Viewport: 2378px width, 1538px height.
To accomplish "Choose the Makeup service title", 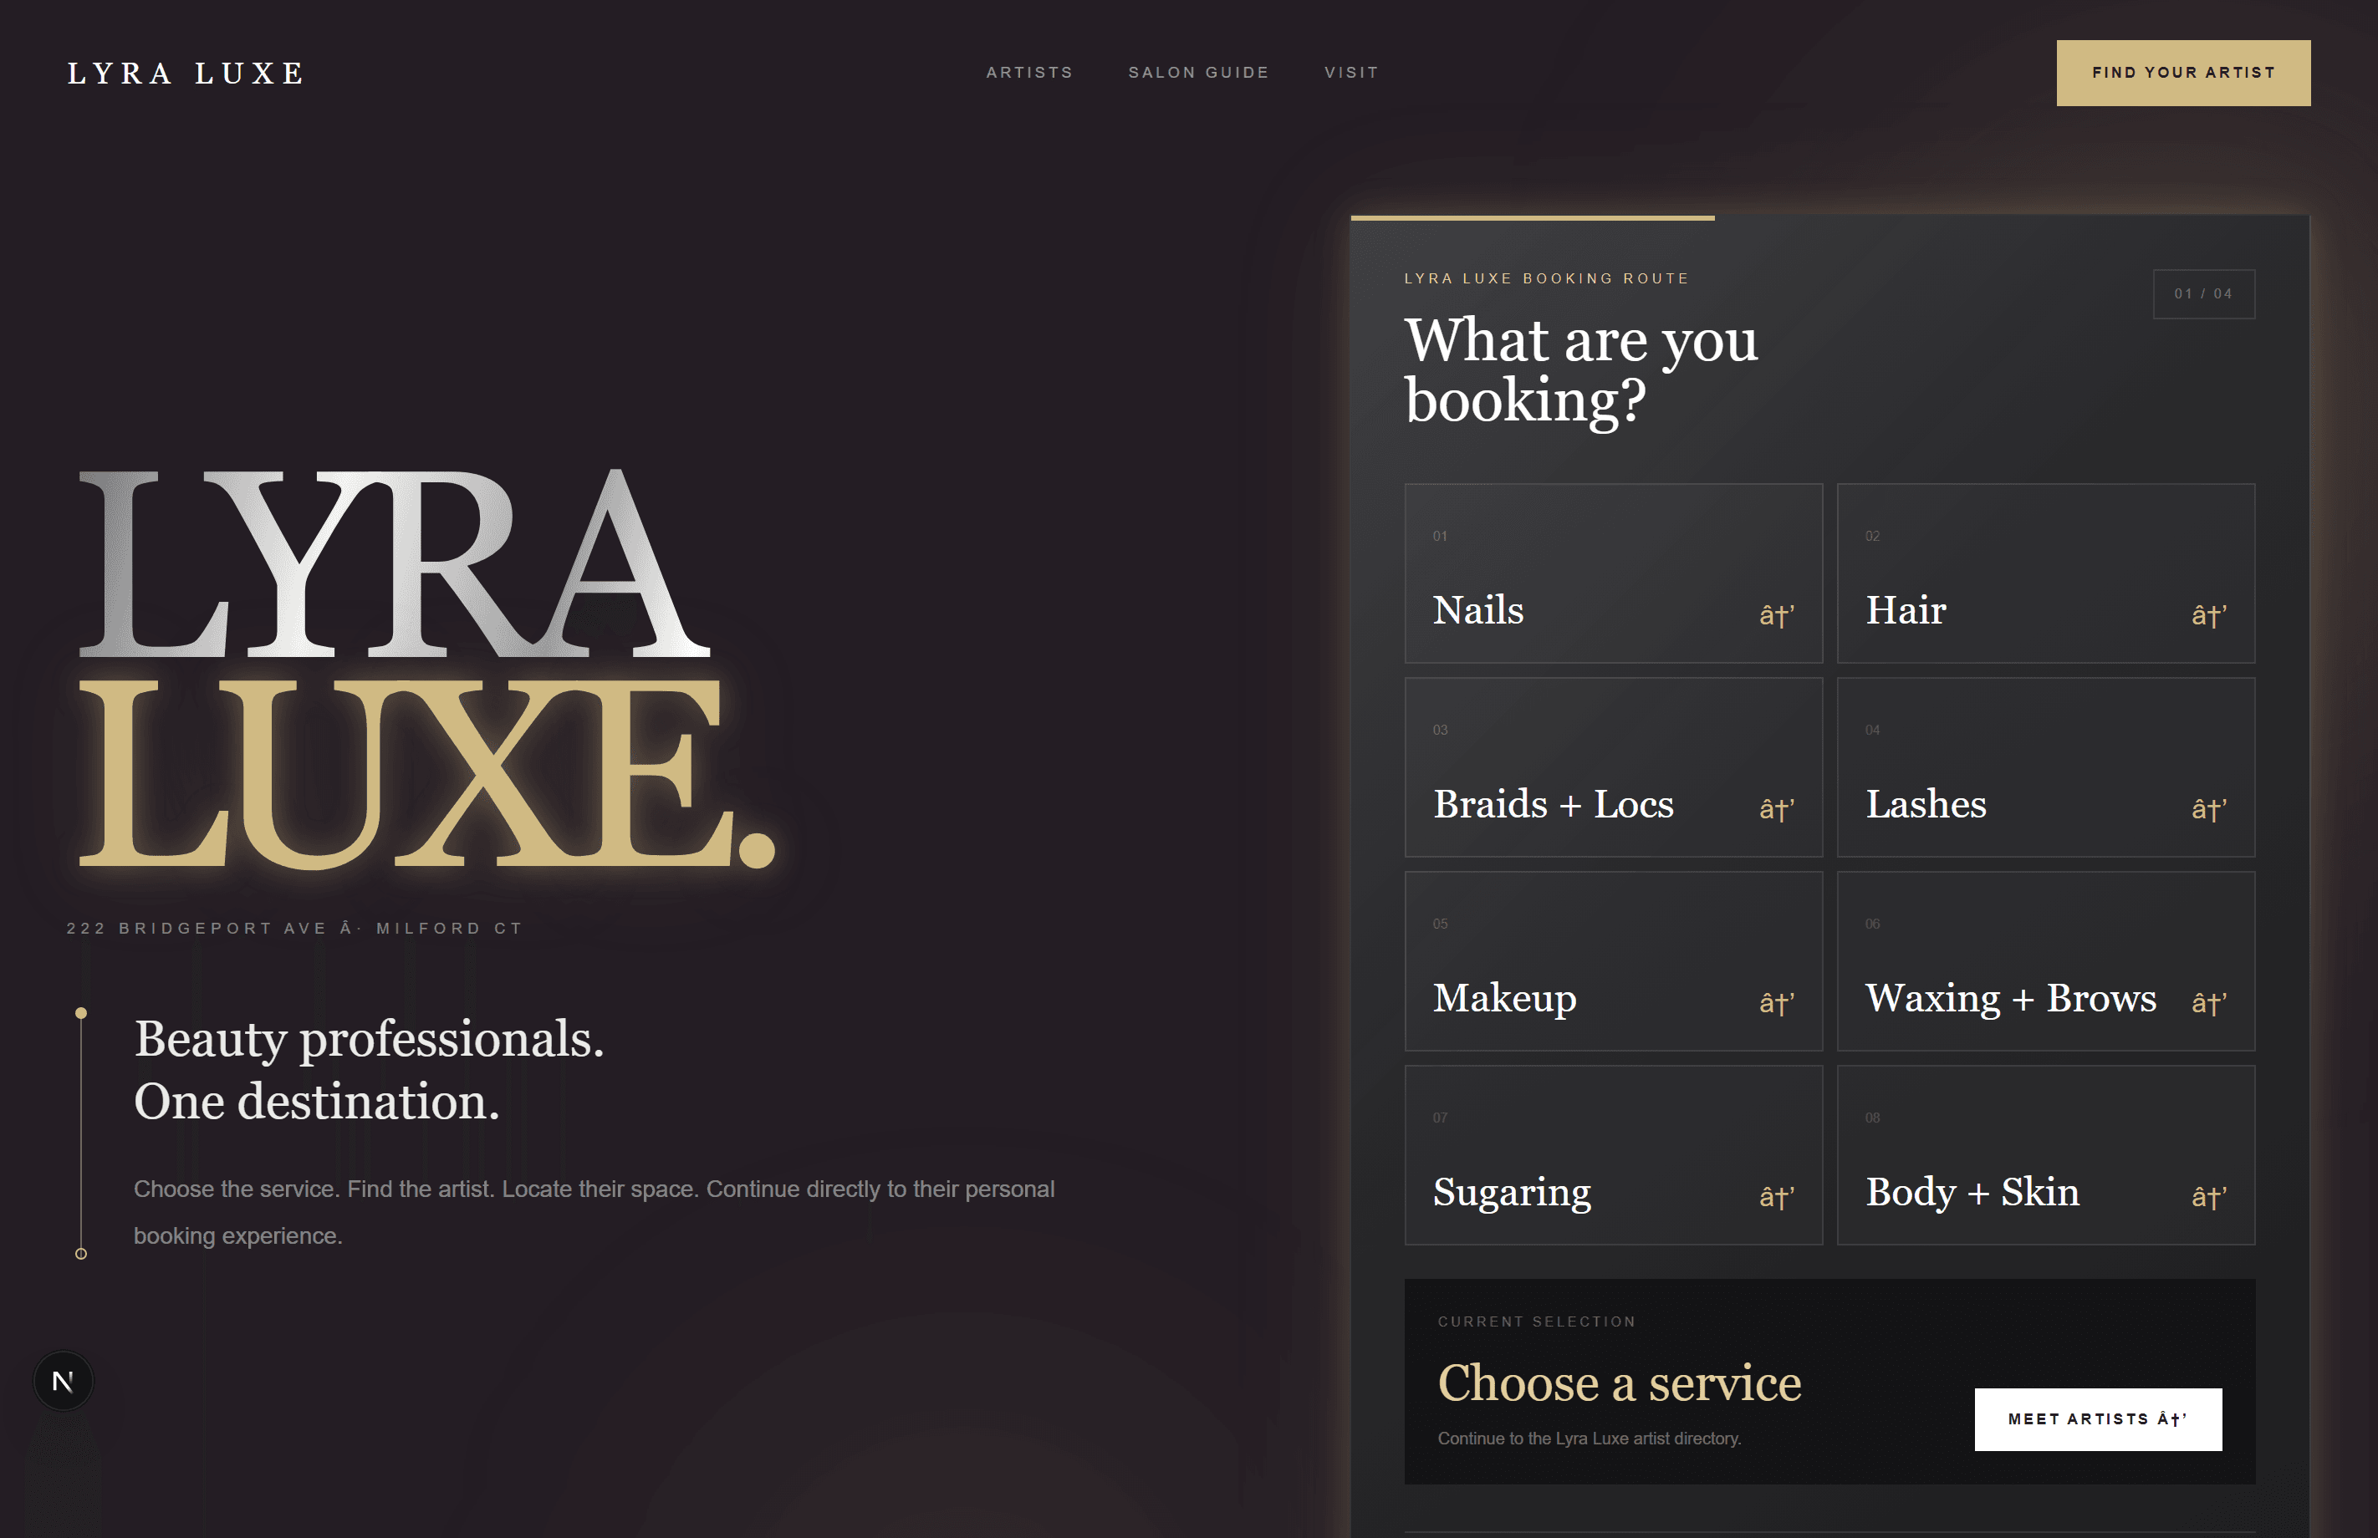I will (1505, 999).
